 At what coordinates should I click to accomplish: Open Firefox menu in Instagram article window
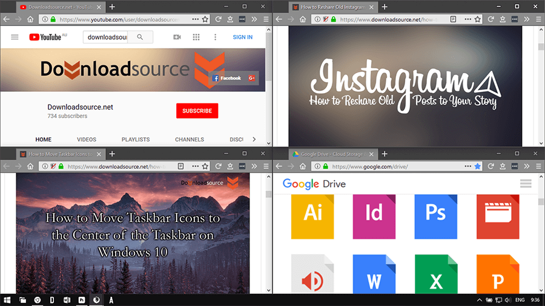[538, 19]
